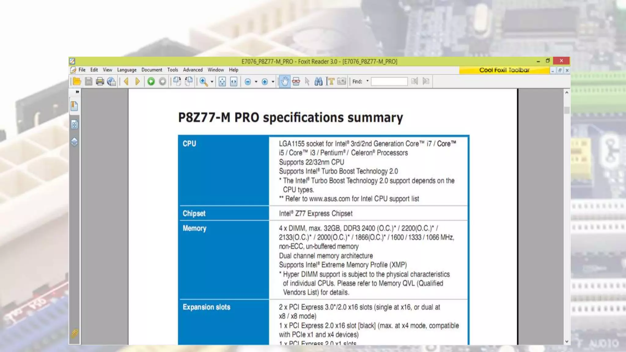
Task: Select the Hand tool
Action: [285, 81]
